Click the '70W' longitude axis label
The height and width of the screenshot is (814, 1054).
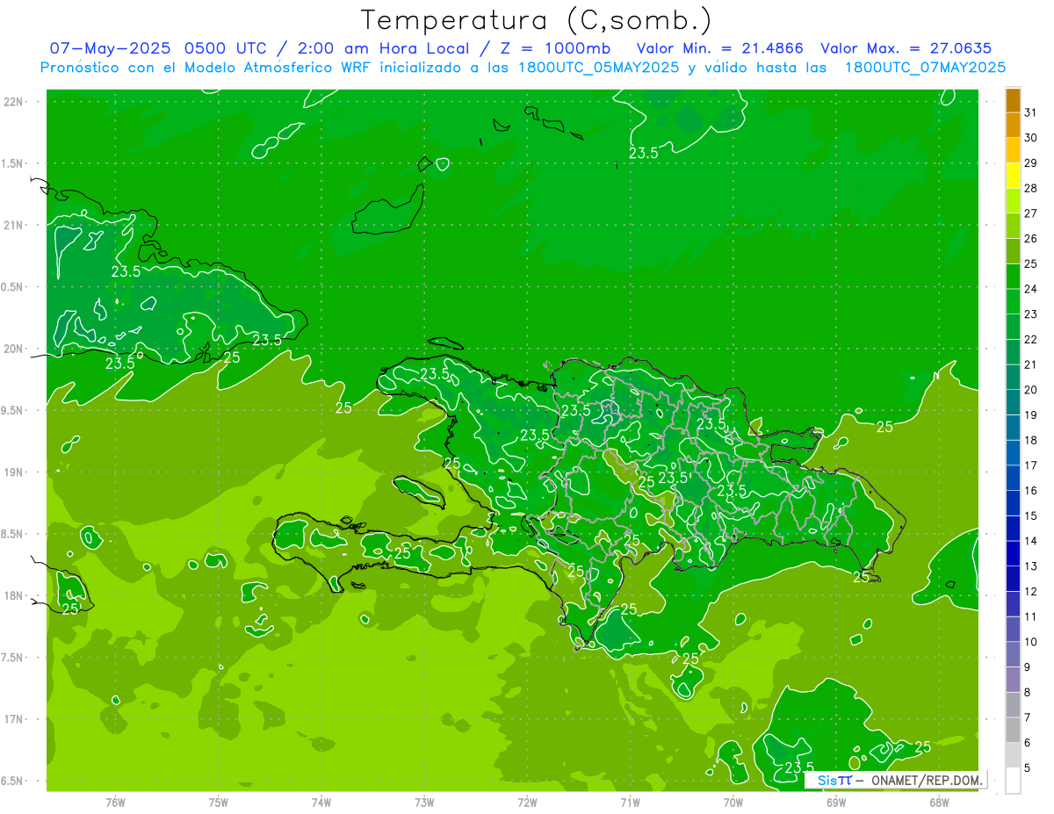733,803
